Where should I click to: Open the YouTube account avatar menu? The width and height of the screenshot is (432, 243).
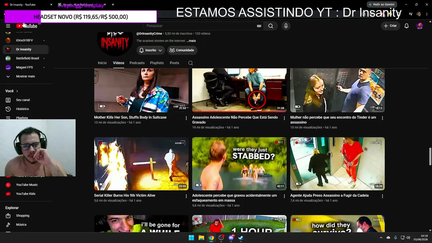(420, 26)
